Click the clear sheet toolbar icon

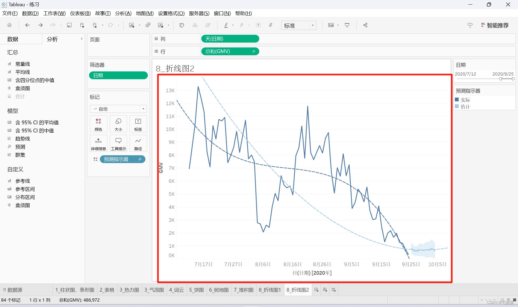click(x=161, y=25)
